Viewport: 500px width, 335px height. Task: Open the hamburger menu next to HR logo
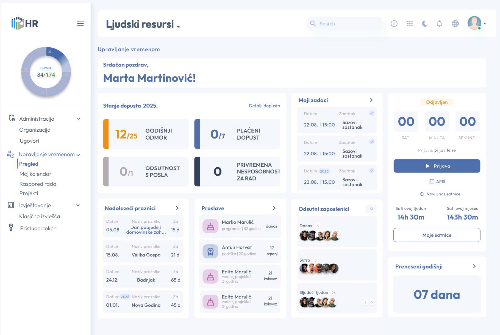pos(80,24)
